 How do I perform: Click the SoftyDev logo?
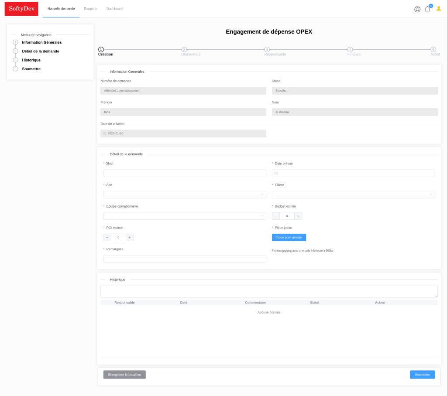(21, 9)
